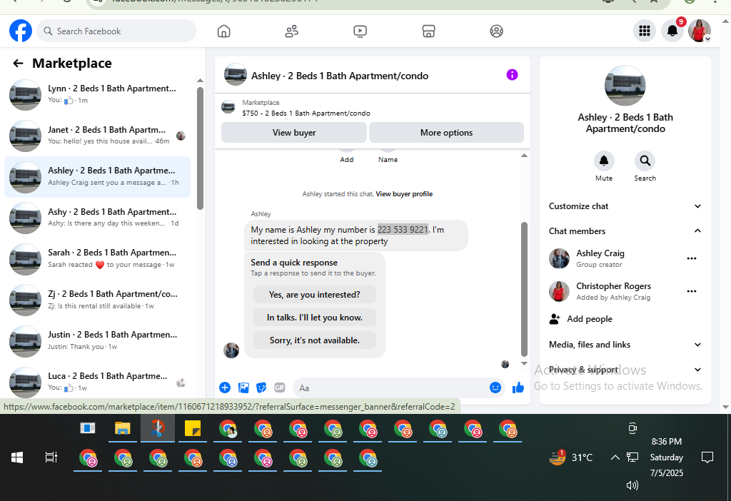731x501 pixels.
Task: Choose a GIF icon in composer
Action: [x=280, y=388]
